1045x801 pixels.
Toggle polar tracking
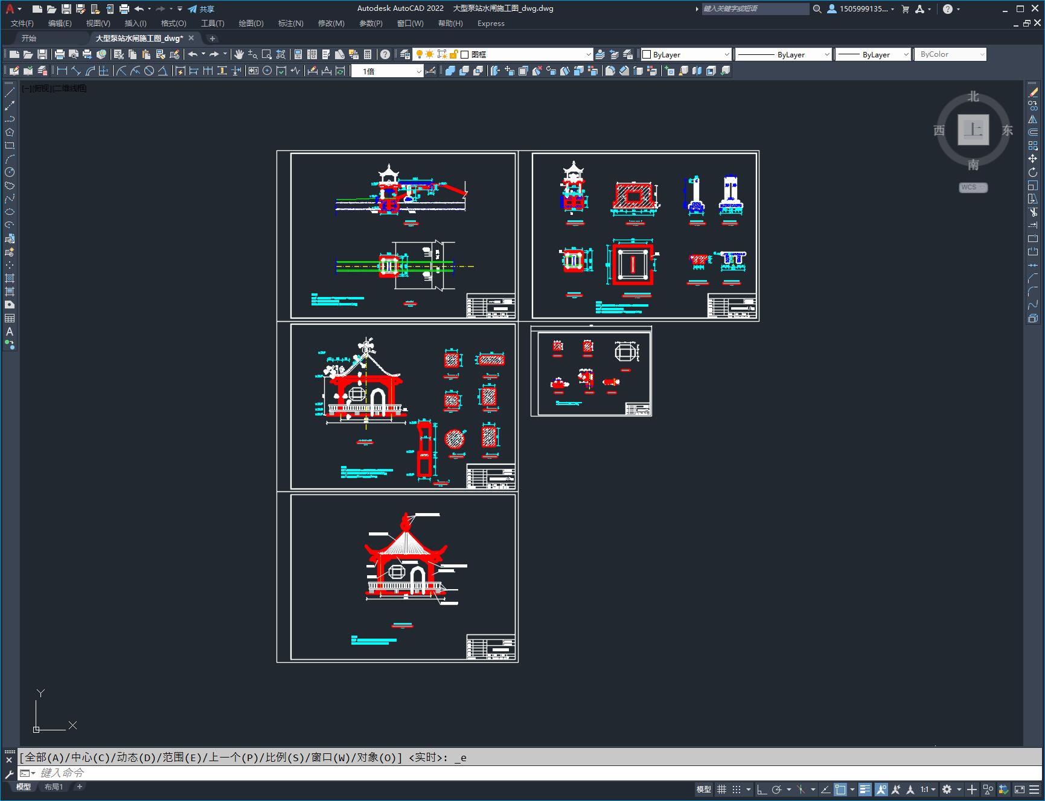(777, 789)
